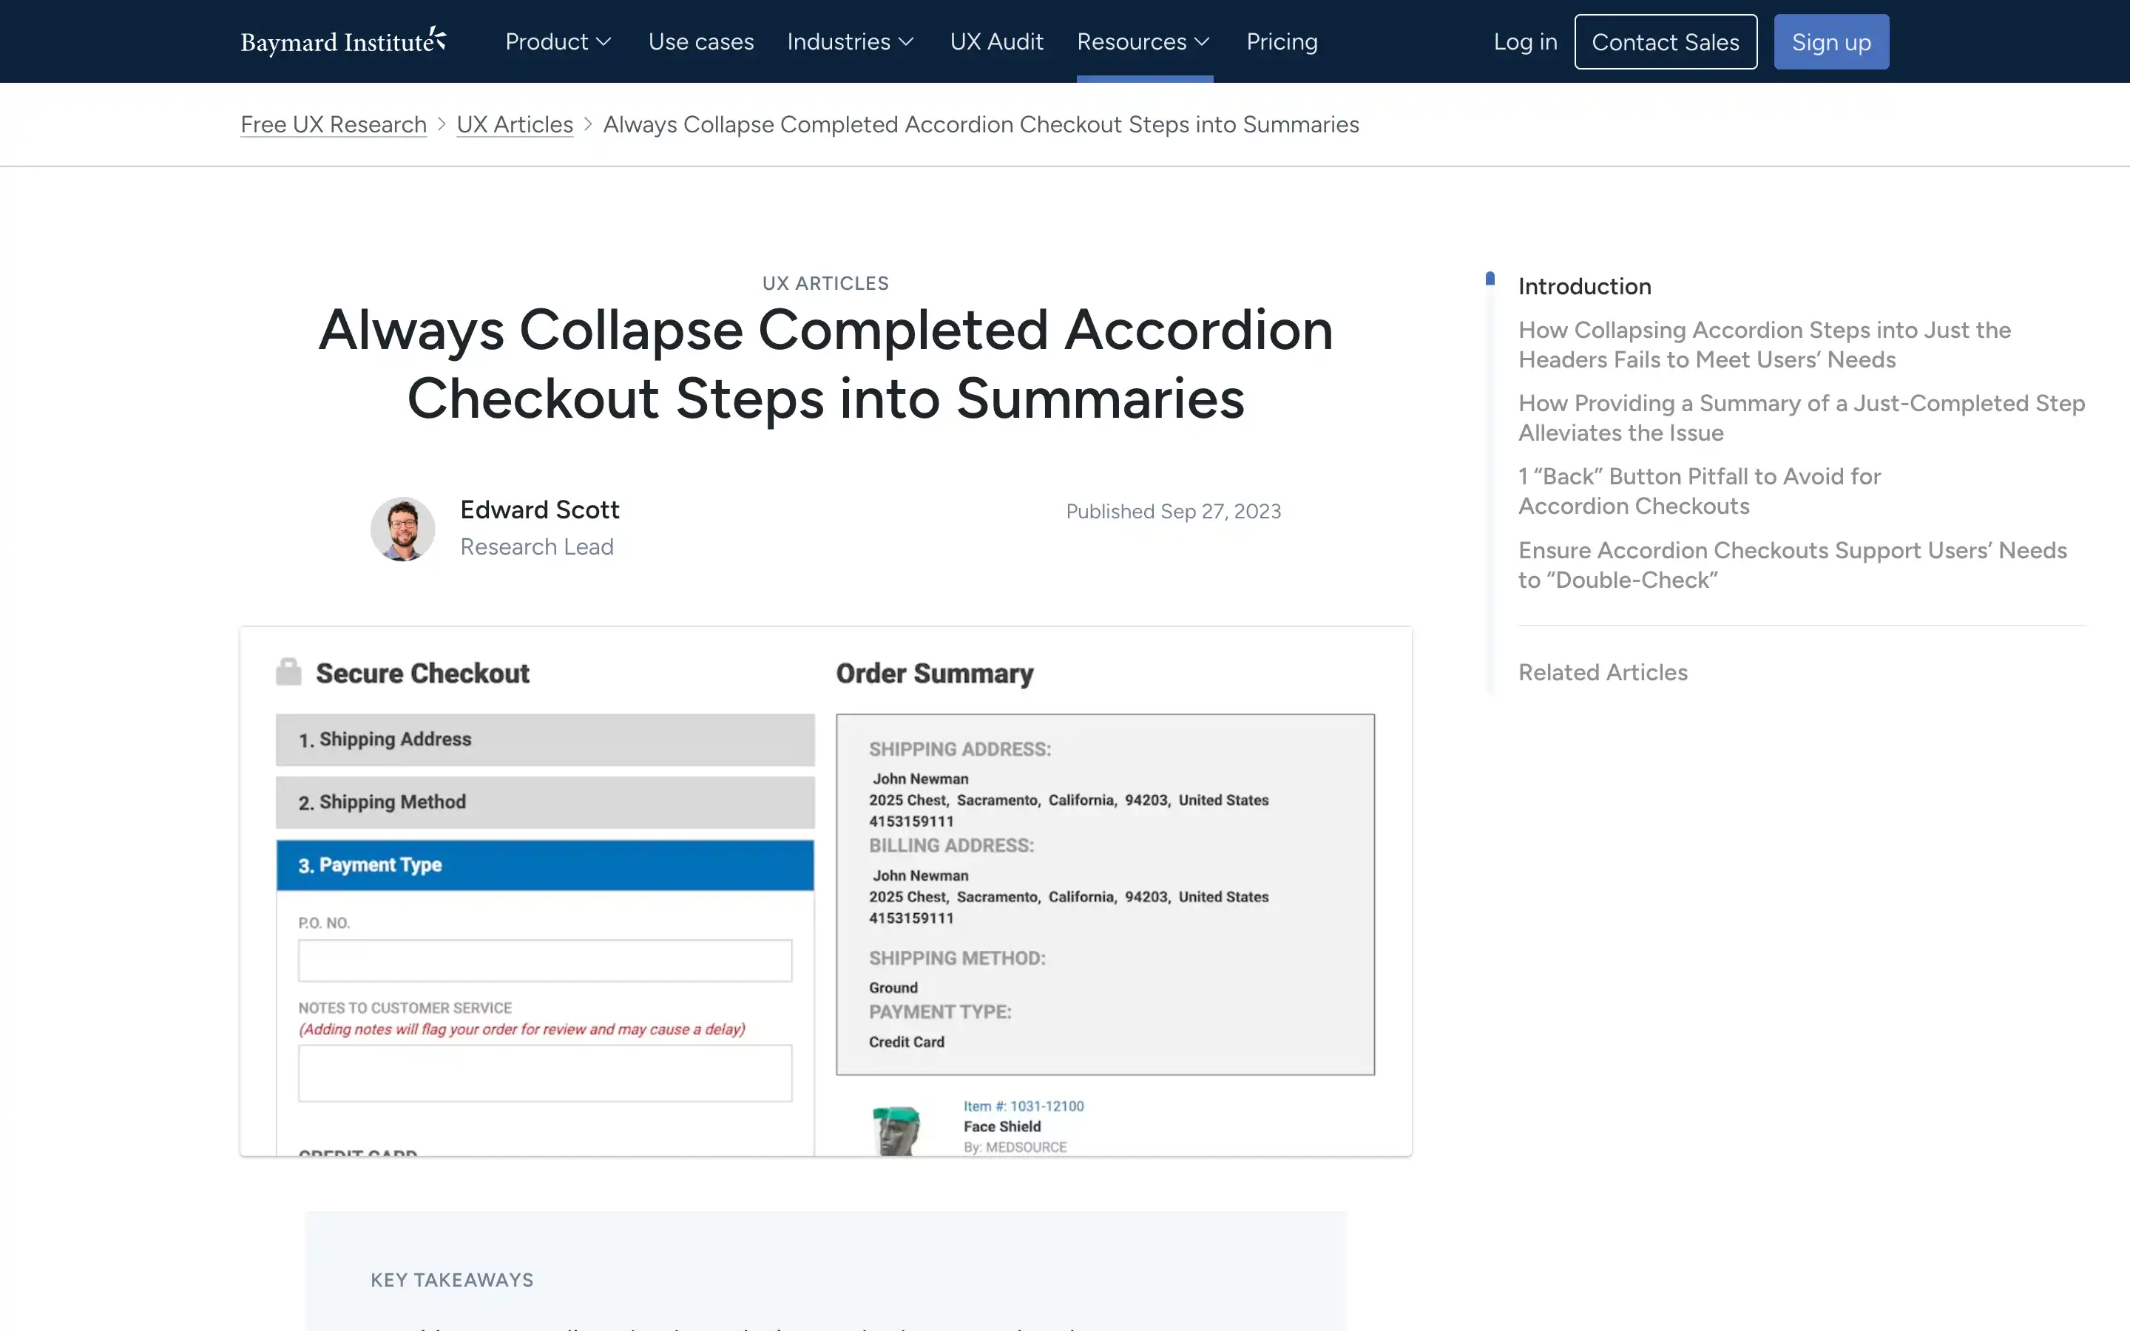Open the Use cases page
Screen dimensions: 2130x1331
pyautogui.click(x=700, y=41)
